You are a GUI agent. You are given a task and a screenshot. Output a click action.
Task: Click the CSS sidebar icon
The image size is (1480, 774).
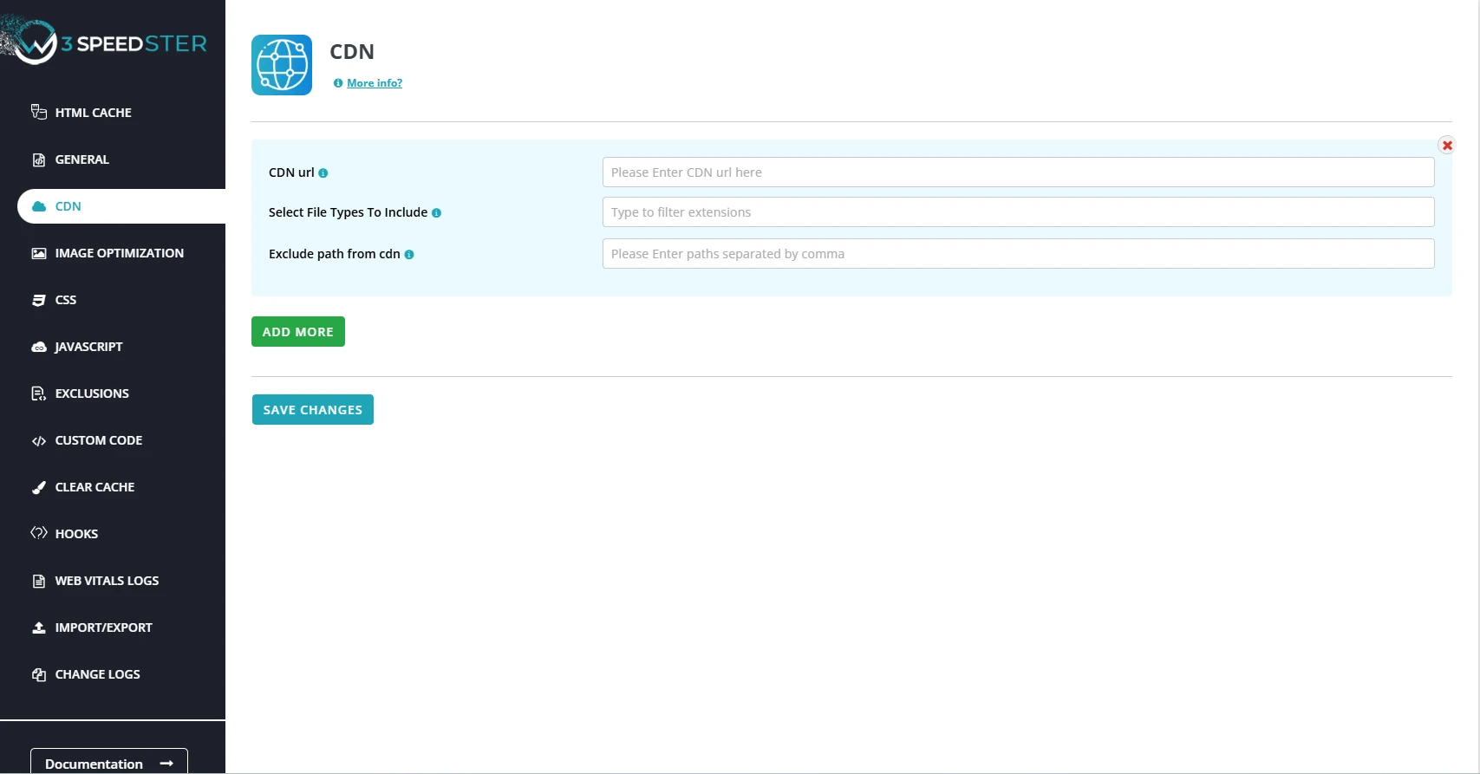coord(39,300)
